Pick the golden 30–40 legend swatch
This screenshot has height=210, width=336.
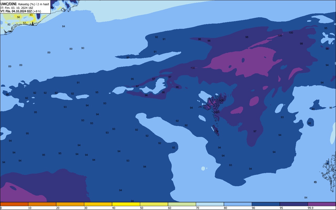point(98,204)
